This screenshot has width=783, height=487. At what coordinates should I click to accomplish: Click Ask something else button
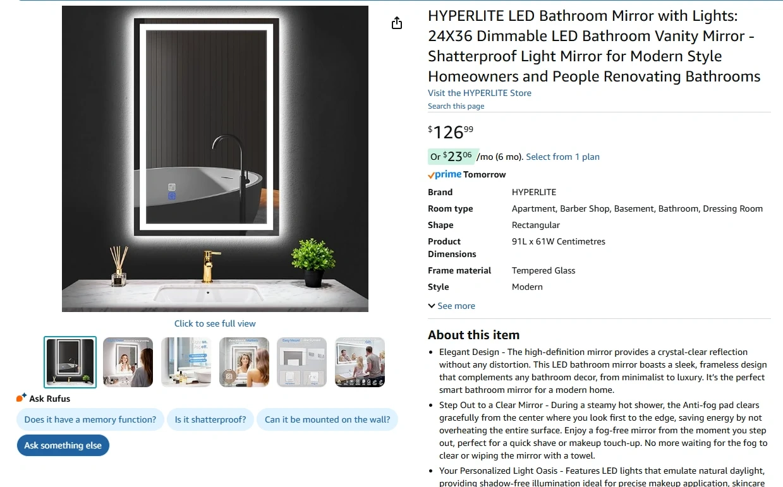63,445
